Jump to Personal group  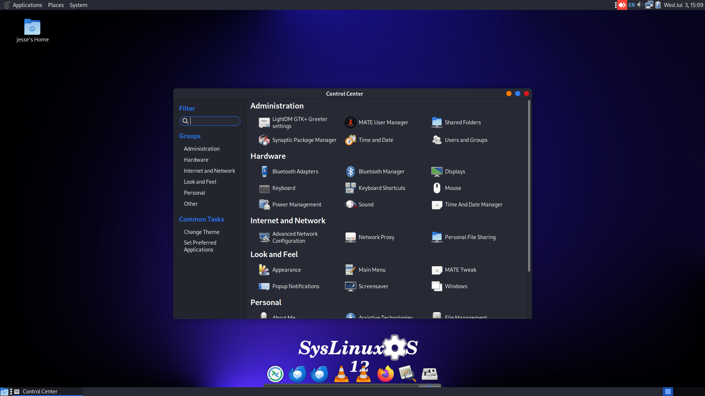195,193
